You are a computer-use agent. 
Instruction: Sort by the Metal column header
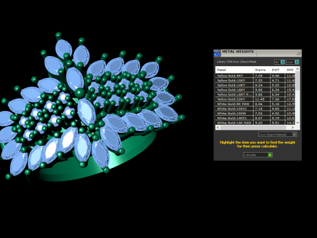234,70
